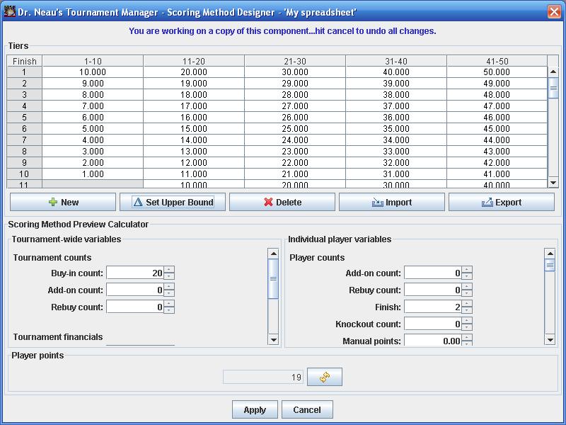The image size is (566, 425).
Task: Click the Finish column header
Action: [25, 61]
